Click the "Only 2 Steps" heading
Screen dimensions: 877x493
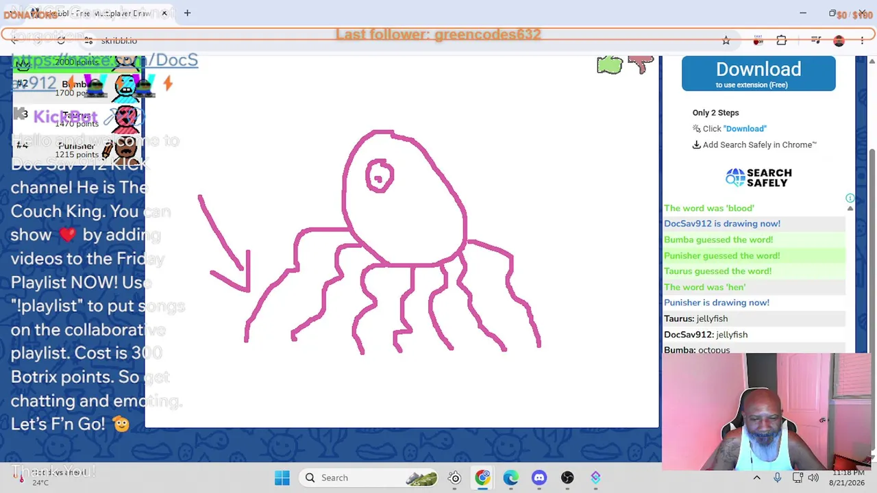click(715, 113)
